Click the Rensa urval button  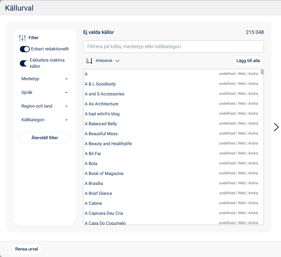click(26, 249)
